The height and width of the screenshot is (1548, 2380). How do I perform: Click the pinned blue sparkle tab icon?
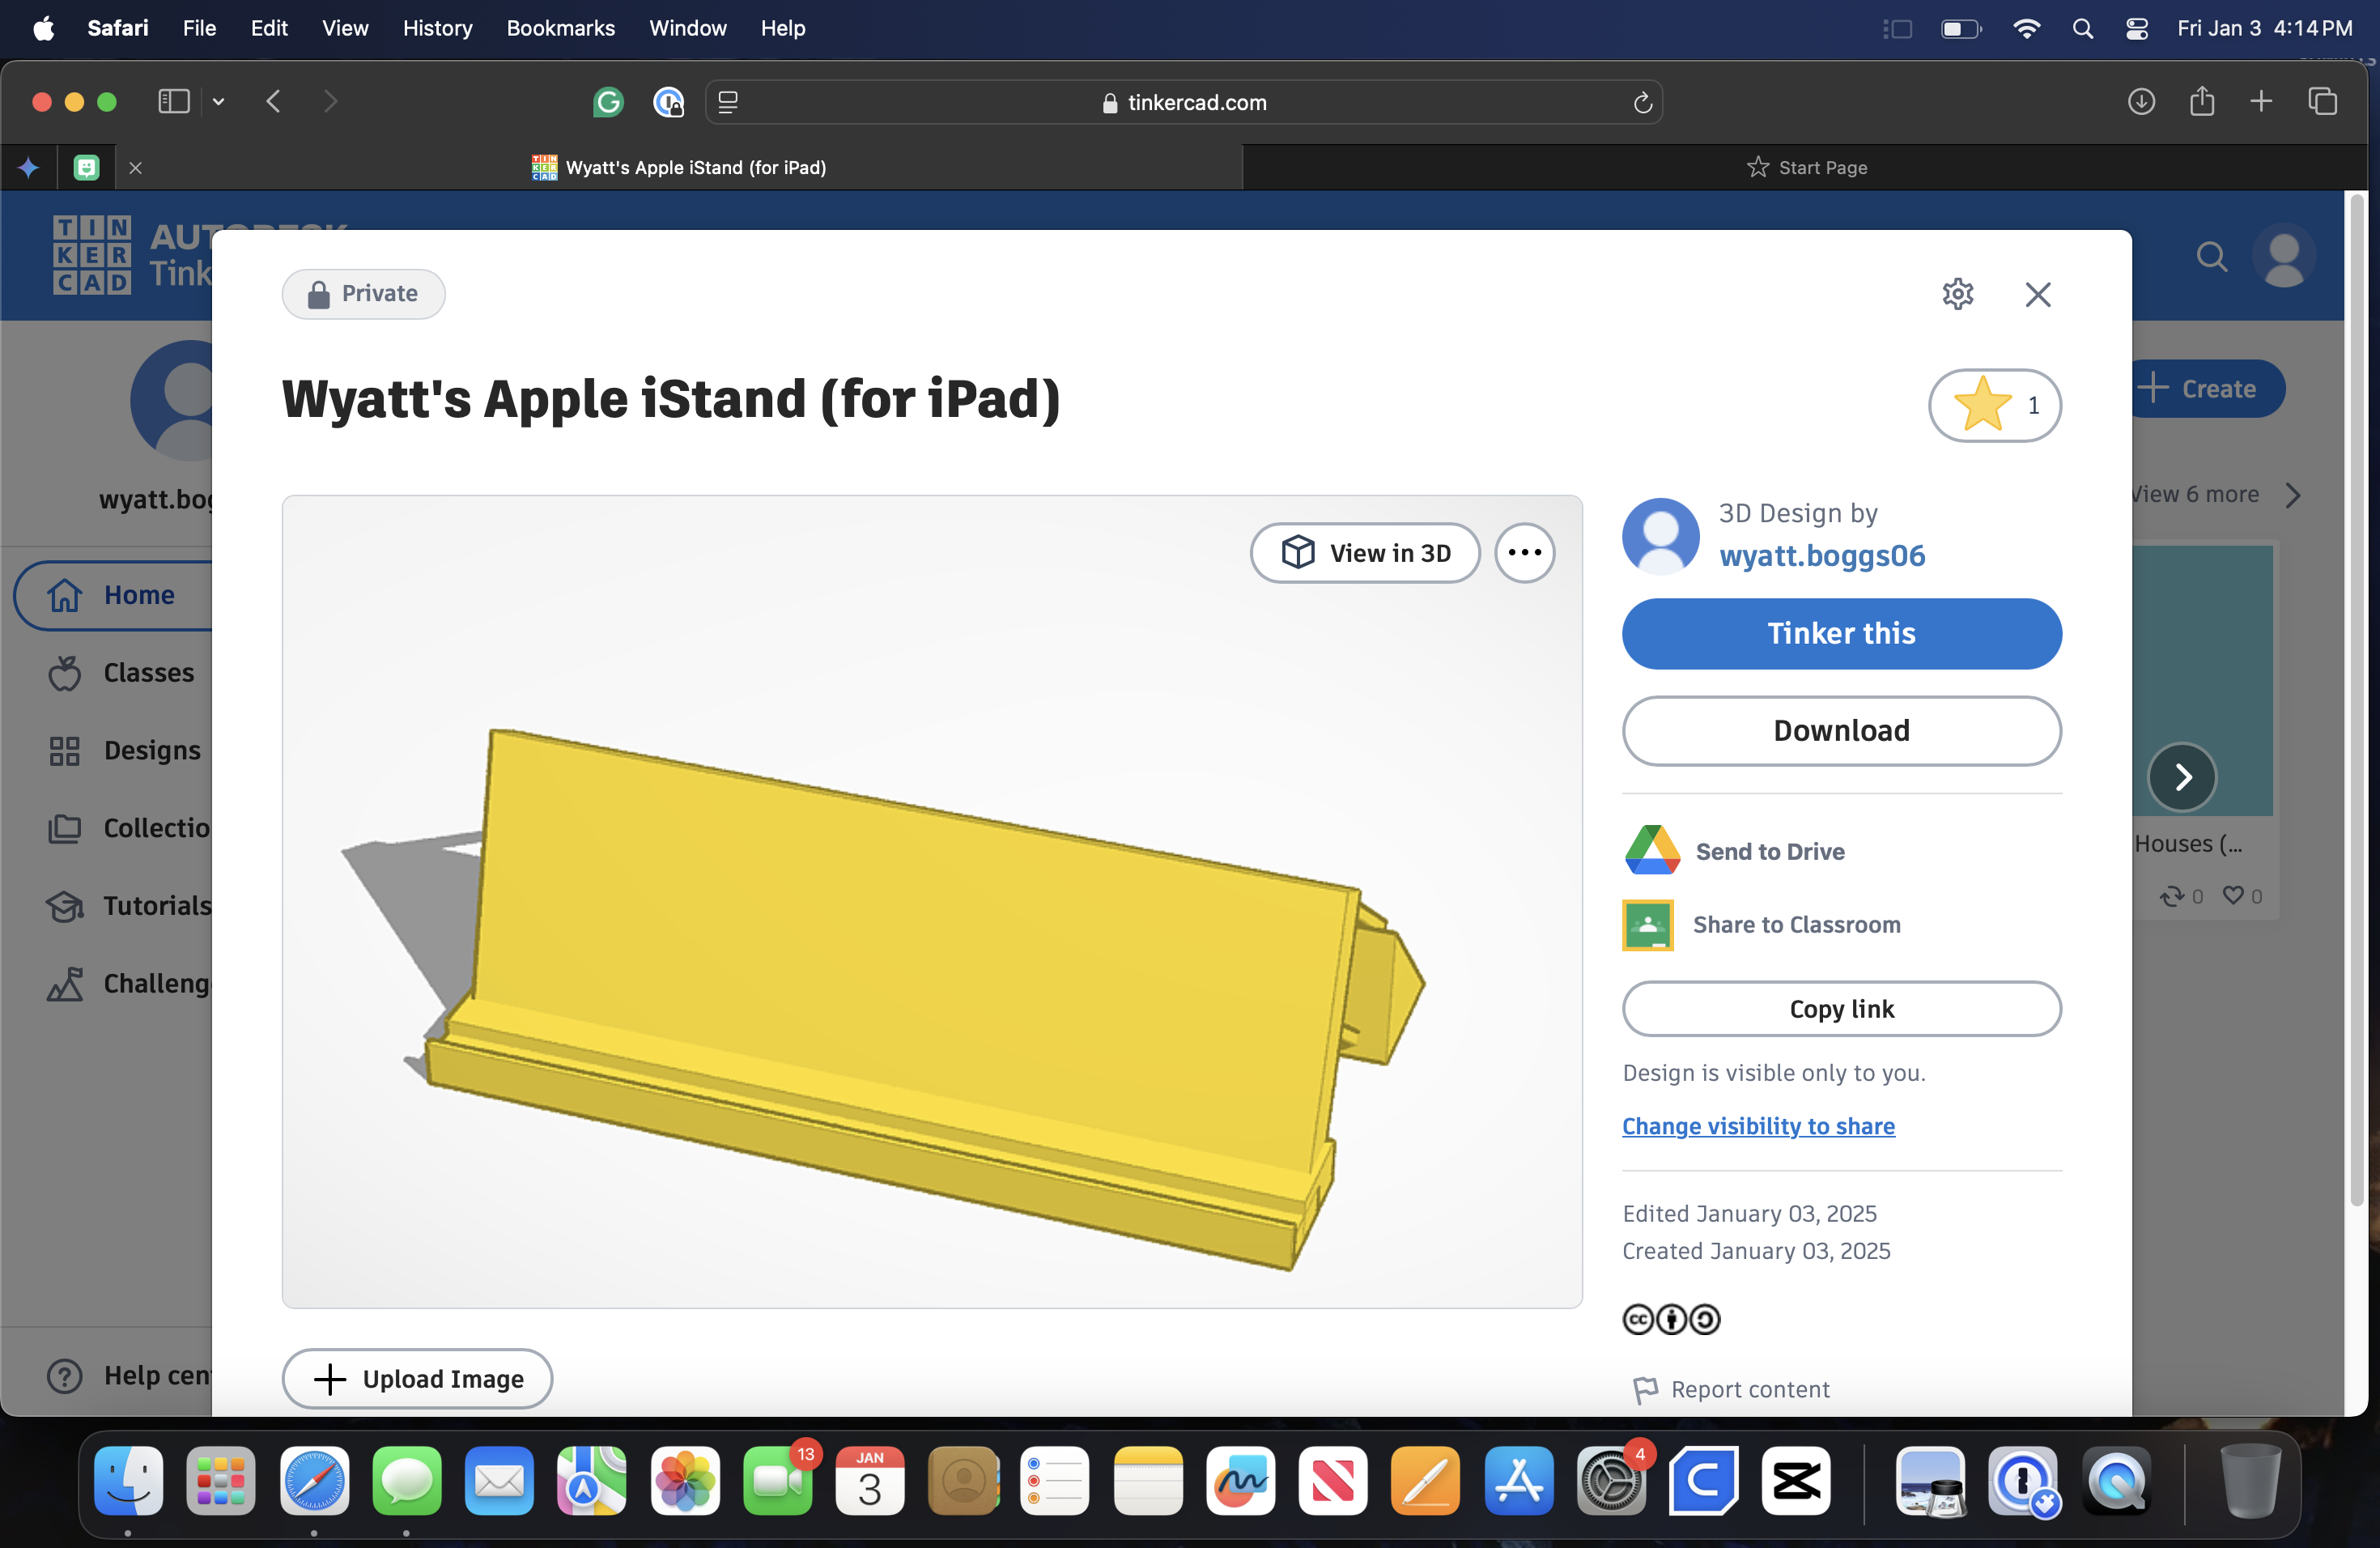(29, 167)
